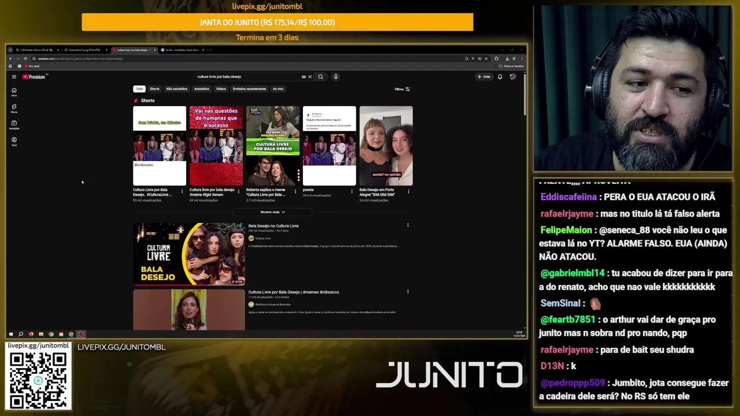Viewport: 740px width, 416px height.
Task: Open the 'Todos os favoritos' bookmarks folder
Action: point(511,66)
